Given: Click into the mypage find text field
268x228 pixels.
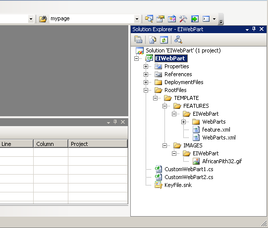Looking at the screenshot, I should pyautogui.click(x=92, y=19).
